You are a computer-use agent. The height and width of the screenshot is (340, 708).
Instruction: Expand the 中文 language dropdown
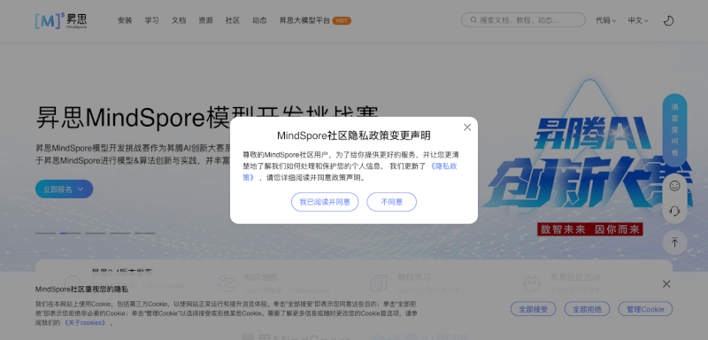[x=638, y=20]
